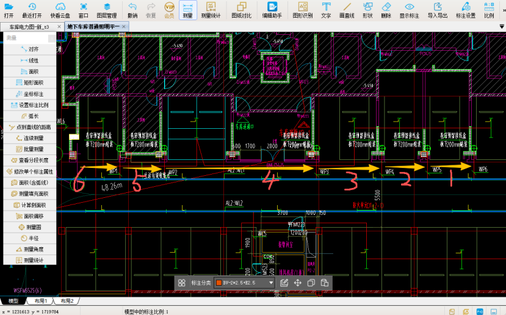Choose the 画直线 draw line tool

coord(347,9)
